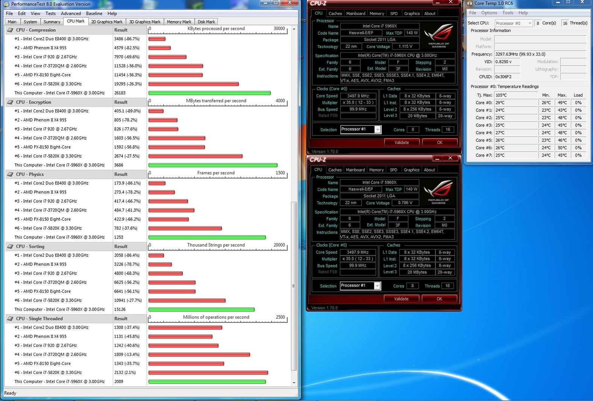Click the scroll-down arrow in PerformanceTest results
The image size is (593, 401).
pos(294,383)
